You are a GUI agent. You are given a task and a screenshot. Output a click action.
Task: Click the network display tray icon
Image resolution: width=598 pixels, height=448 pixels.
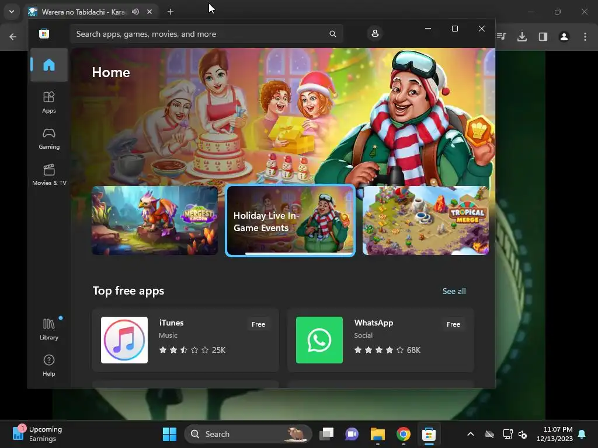pos(507,434)
